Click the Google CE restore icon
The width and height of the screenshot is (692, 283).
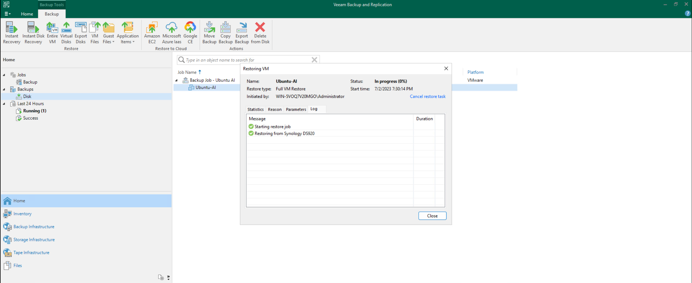click(x=190, y=33)
